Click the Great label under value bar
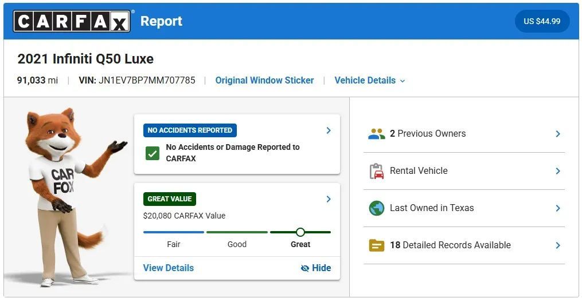This screenshot has width=582, height=298. click(x=300, y=244)
